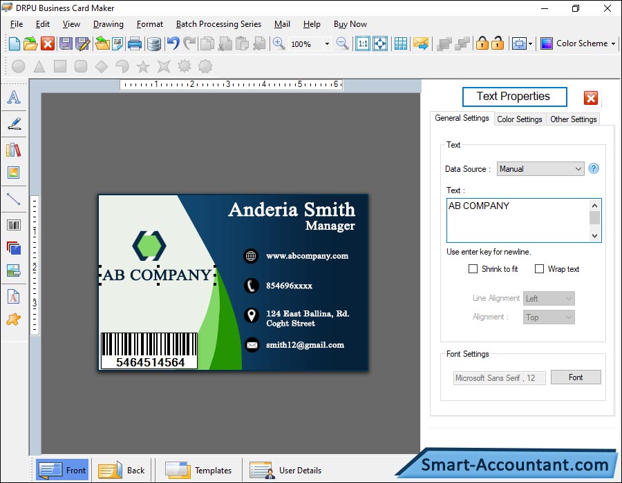Select the General Settings tab
622x483 pixels.
click(462, 118)
